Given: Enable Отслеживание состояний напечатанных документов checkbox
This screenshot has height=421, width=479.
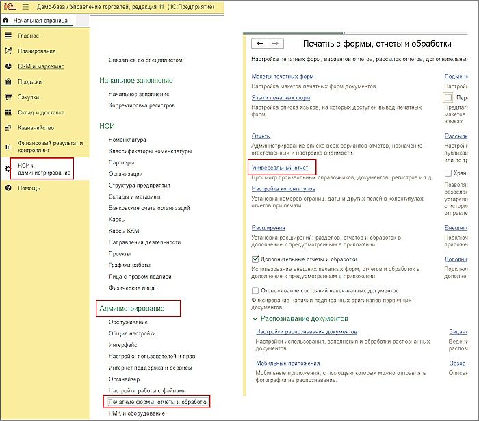Looking at the screenshot, I should pos(255,290).
